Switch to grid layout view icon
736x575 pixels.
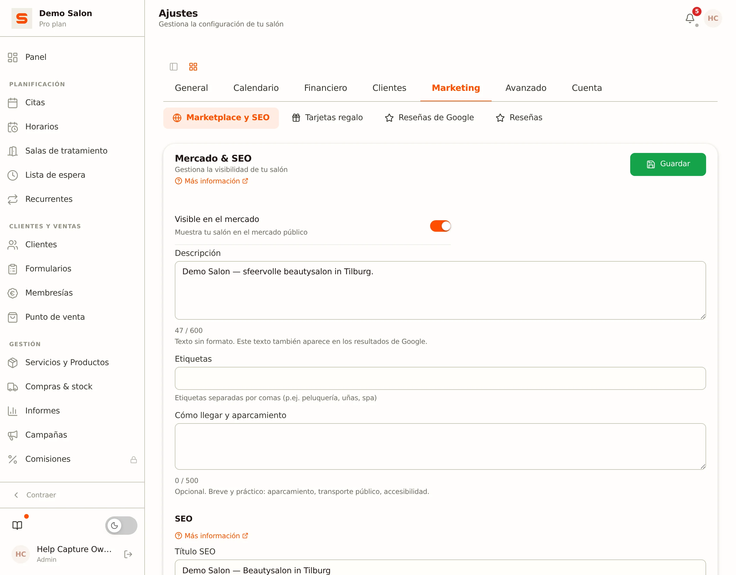coord(193,66)
